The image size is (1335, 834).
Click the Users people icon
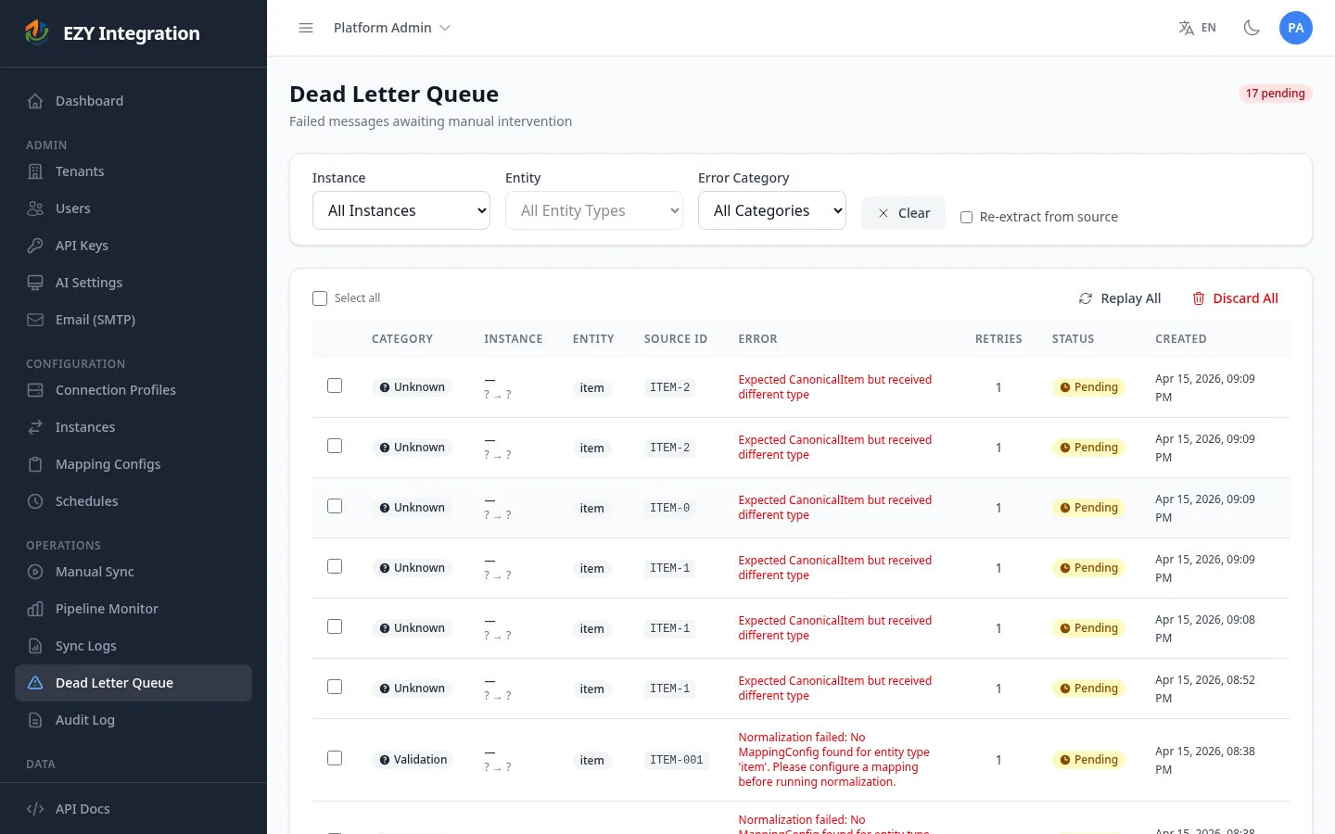[x=35, y=208]
